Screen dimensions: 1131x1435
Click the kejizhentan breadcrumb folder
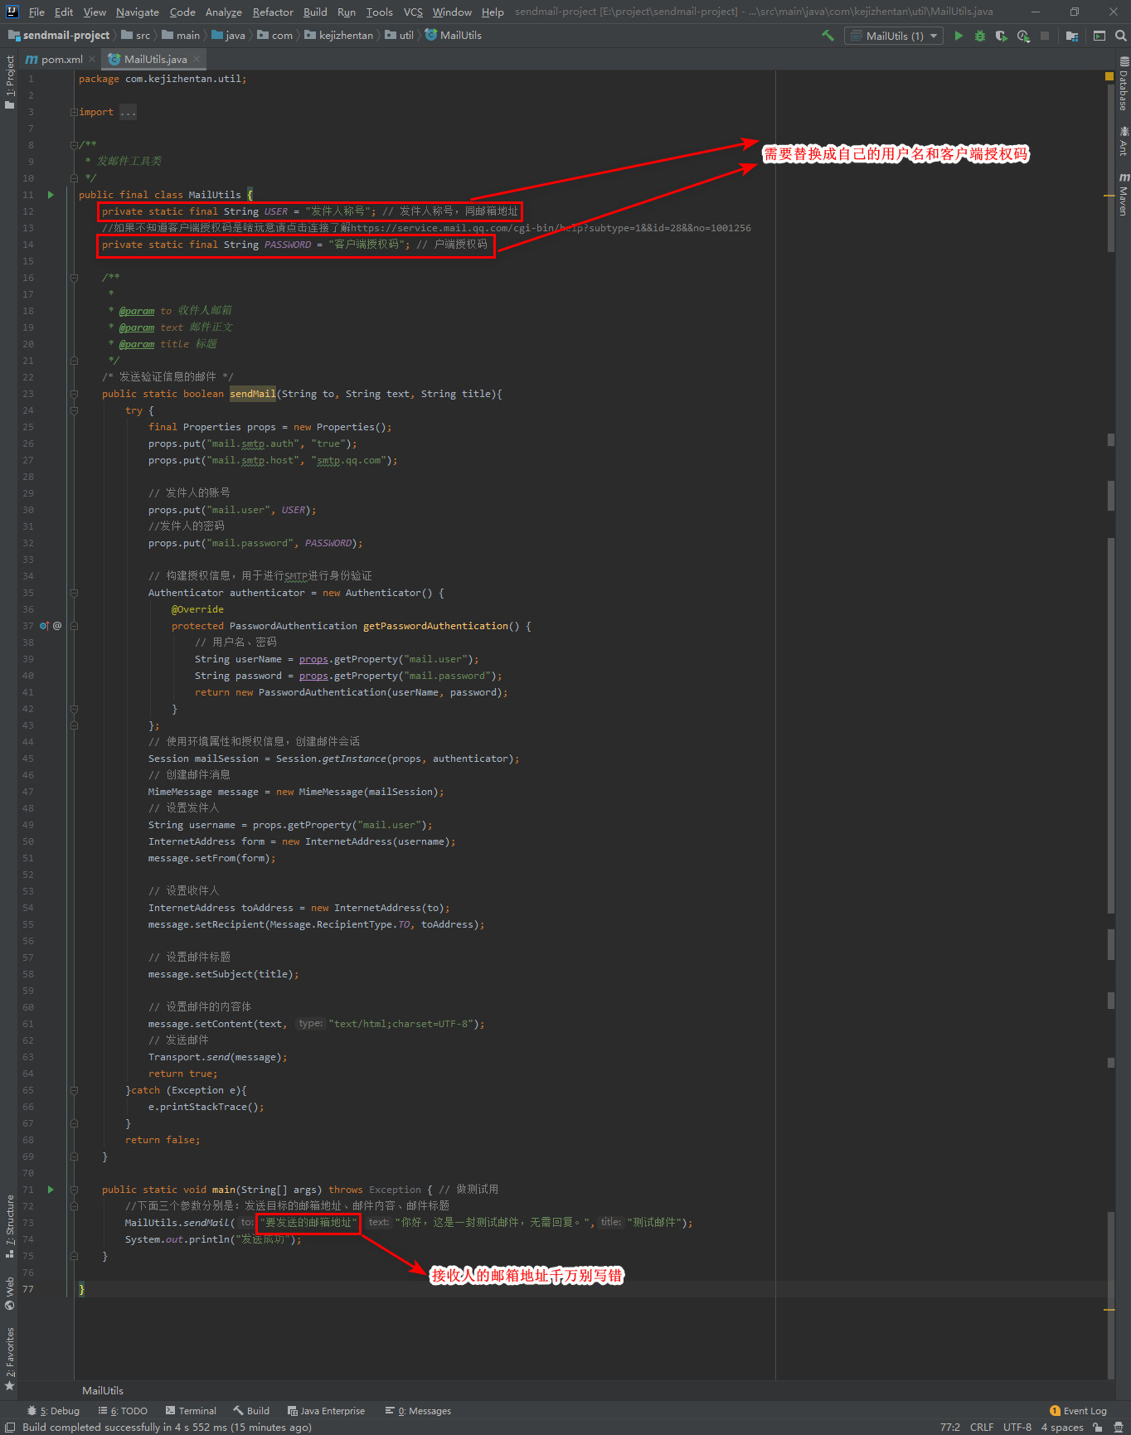339,36
